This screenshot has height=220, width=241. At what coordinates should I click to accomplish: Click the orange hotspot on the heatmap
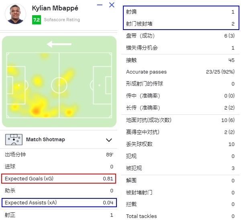[x=36, y=110]
